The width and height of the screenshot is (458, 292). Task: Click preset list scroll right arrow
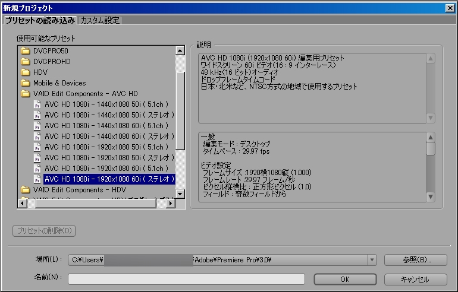click(x=171, y=203)
